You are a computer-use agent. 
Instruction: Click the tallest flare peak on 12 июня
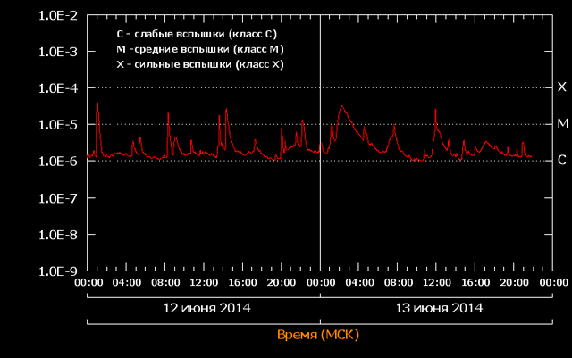97,104
